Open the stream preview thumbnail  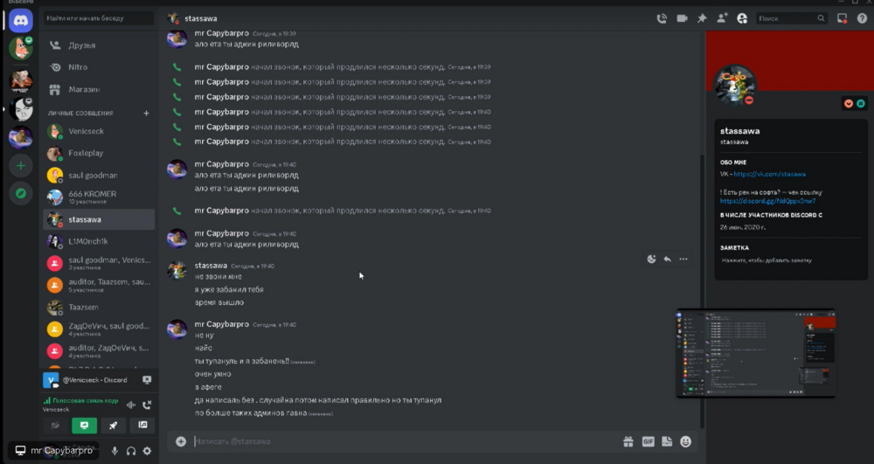coord(756,354)
